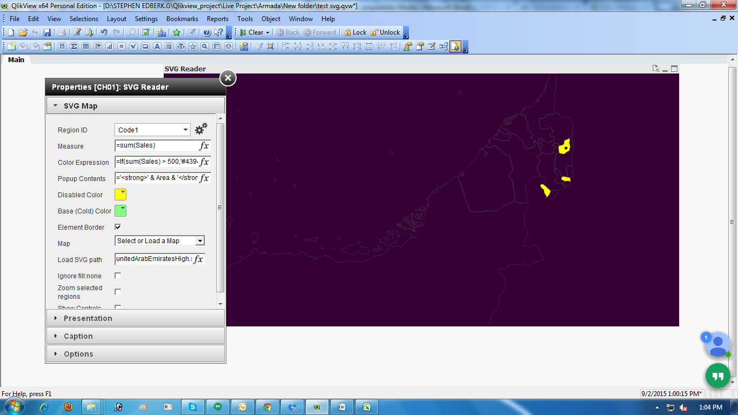Click the Add Sheet icon
Screen dimensions: 738x415
11,46
